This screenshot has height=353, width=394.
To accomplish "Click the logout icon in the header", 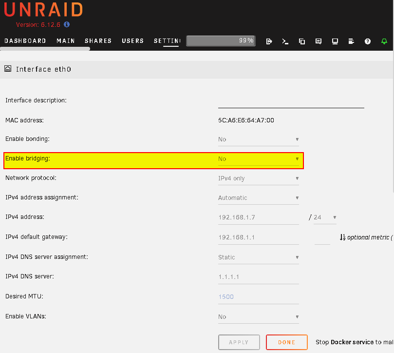I will point(269,41).
